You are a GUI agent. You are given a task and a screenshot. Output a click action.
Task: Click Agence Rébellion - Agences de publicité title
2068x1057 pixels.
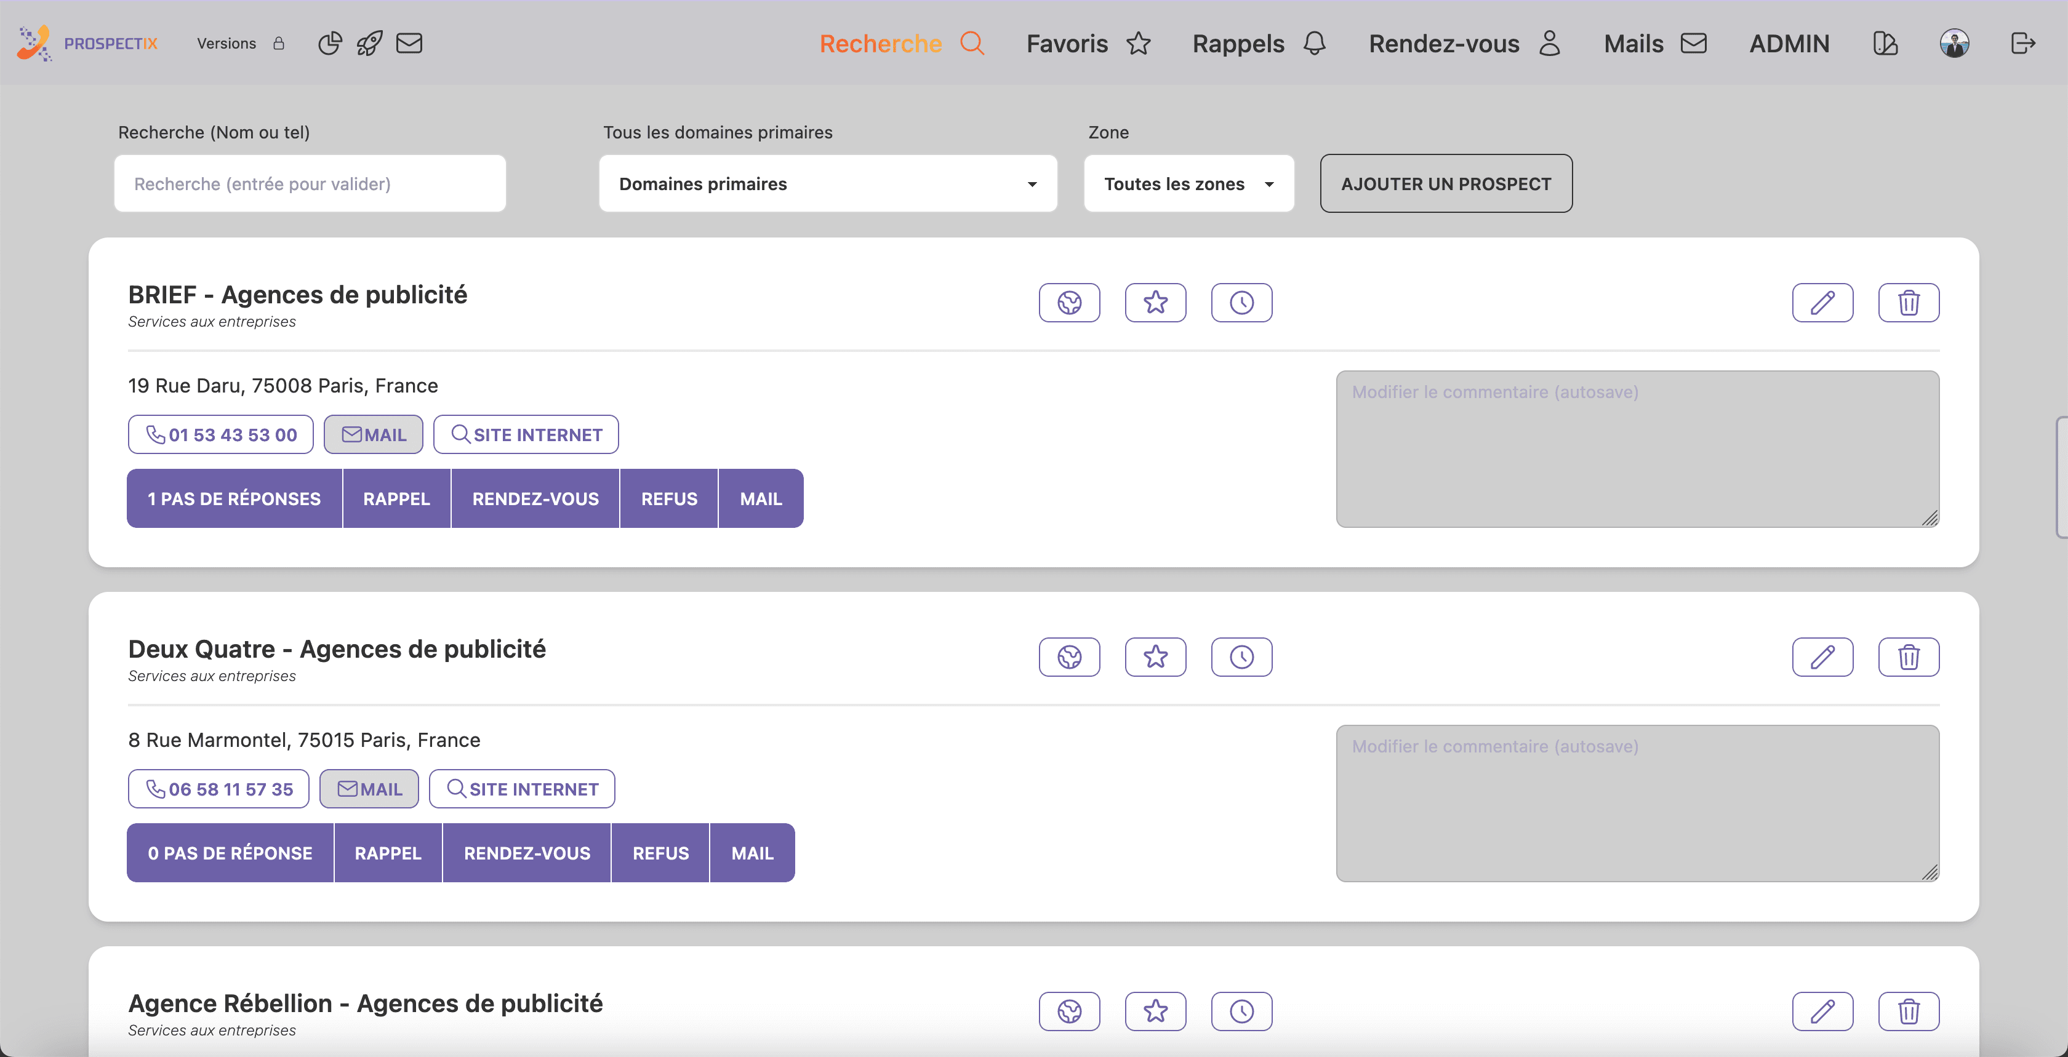click(365, 1003)
